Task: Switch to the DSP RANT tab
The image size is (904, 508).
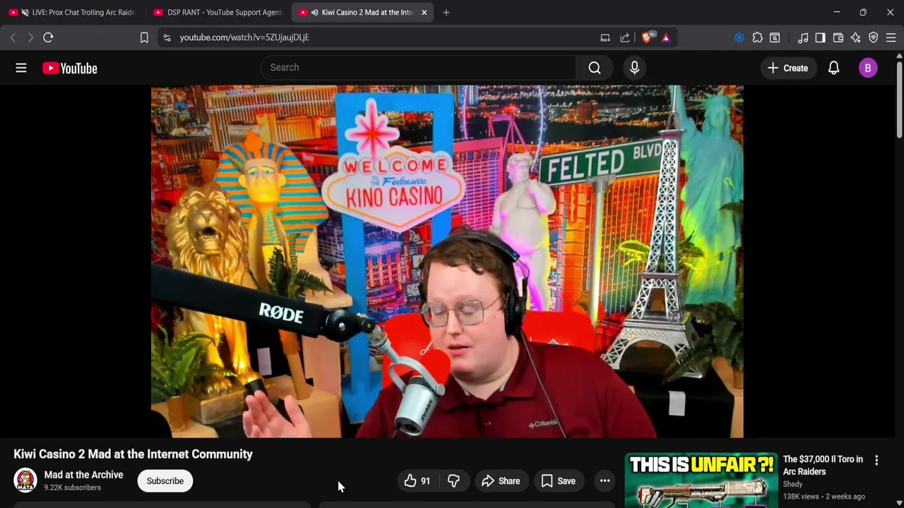Action: [x=217, y=12]
